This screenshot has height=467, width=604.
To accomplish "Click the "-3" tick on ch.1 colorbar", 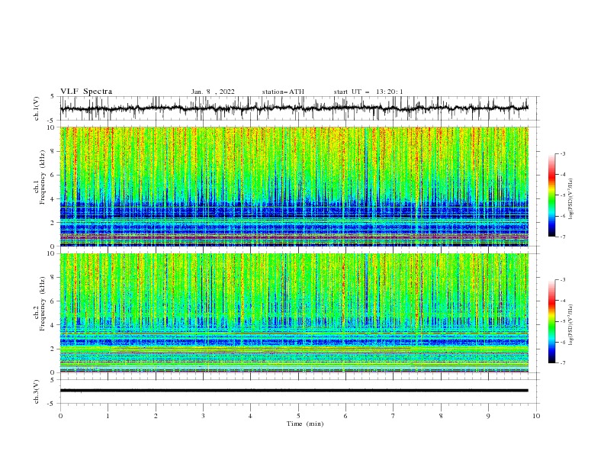I will point(562,153).
